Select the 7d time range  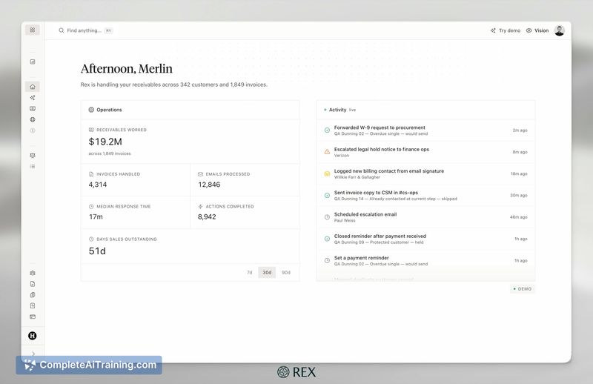[249, 272]
